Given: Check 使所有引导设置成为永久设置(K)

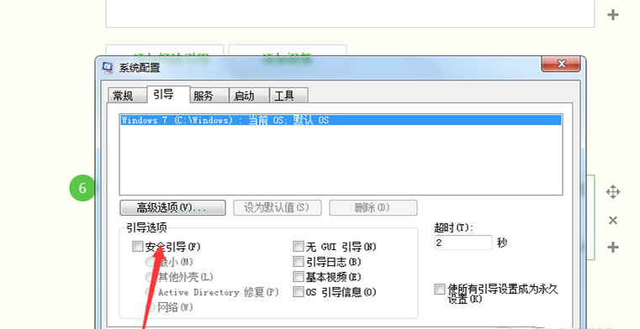Looking at the screenshot, I should [440, 290].
